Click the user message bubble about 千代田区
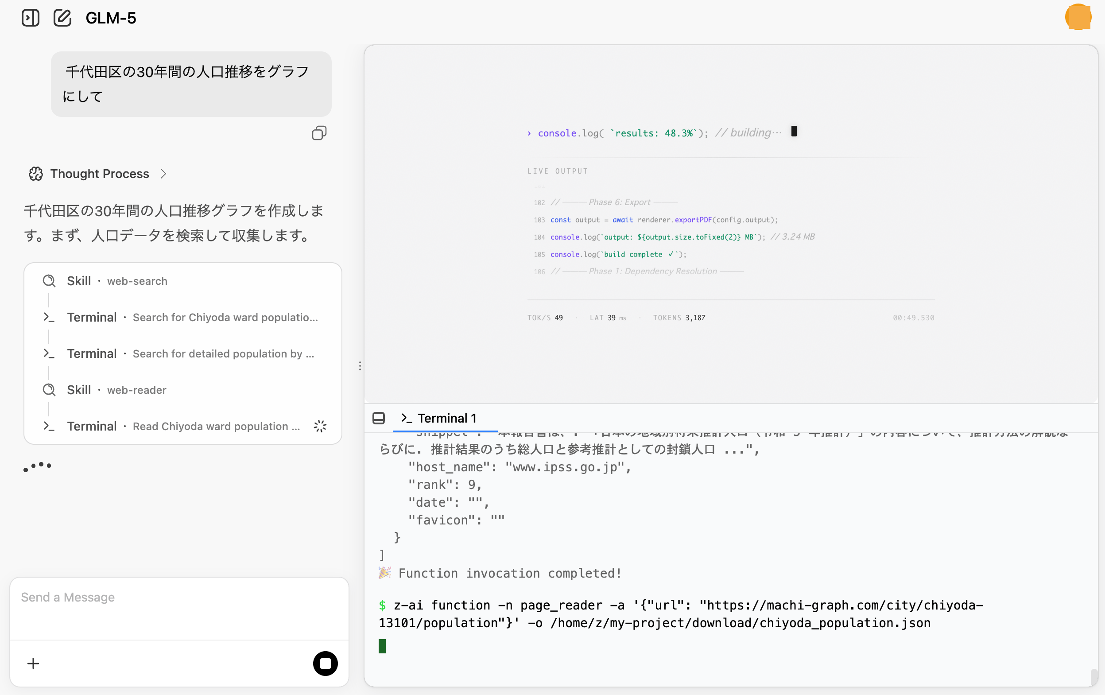The image size is (1105, 695). click(191, 84)
